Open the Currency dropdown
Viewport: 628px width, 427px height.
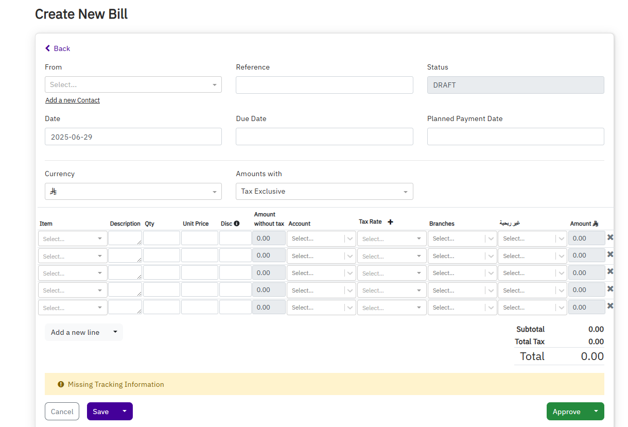[133, 191]
